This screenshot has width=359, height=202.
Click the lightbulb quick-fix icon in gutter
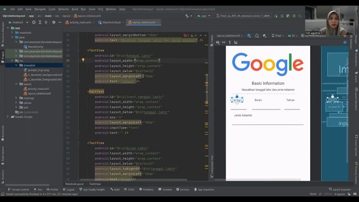83,60
